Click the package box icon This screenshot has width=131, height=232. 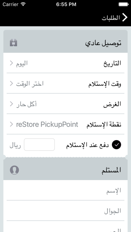pos(13,43)
